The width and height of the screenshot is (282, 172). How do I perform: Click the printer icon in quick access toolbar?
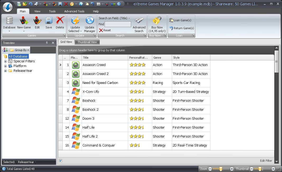click(x=36, y=4)
